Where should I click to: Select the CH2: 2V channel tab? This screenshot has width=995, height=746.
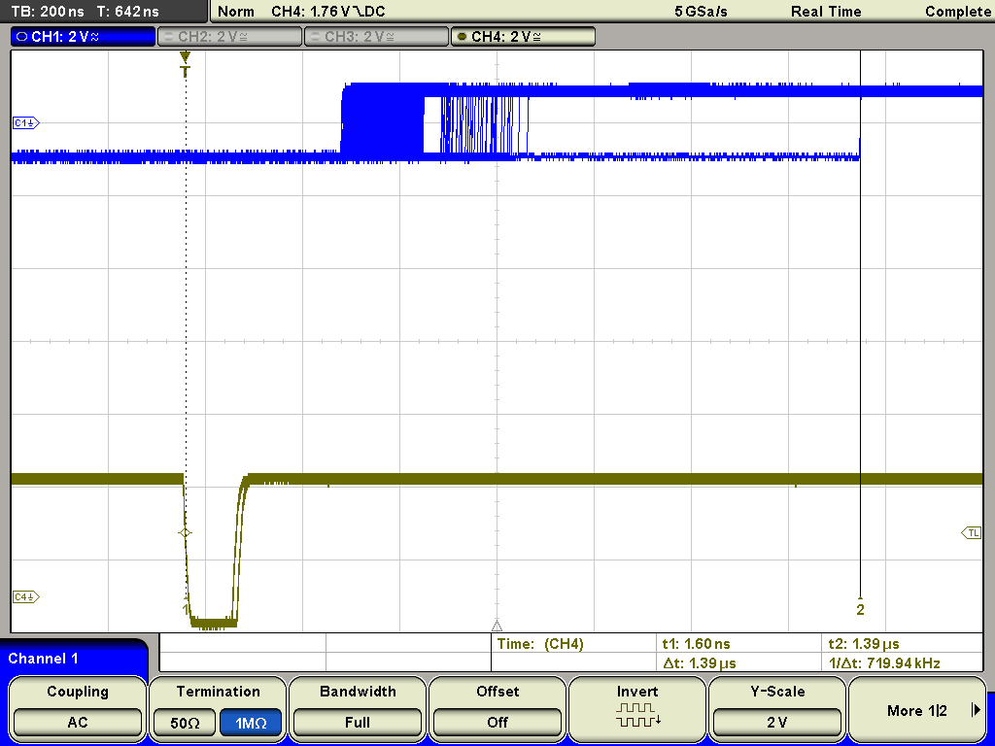(x=229, y=37)
